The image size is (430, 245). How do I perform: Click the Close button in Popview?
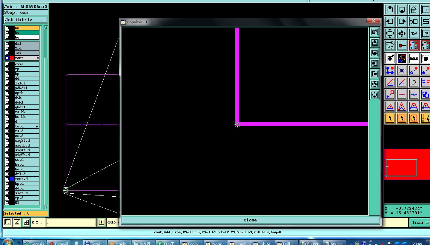(250, 220)
